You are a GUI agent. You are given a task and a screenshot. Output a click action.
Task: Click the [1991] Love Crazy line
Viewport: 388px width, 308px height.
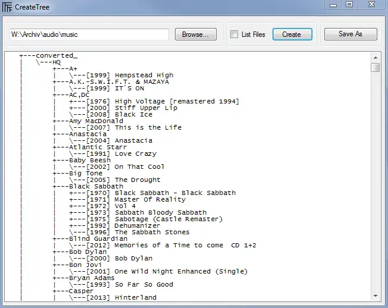(x=113, y=154)
